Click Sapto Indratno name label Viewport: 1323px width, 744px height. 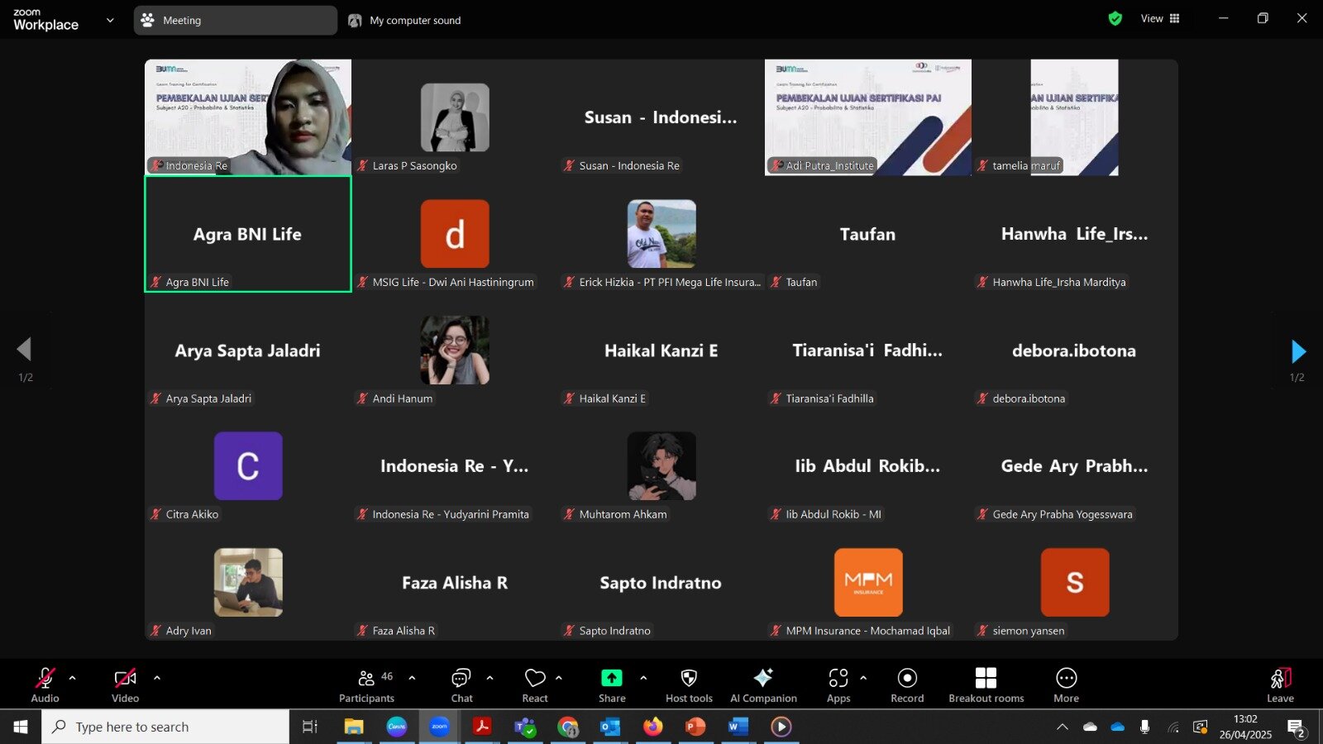click(614, 631)
